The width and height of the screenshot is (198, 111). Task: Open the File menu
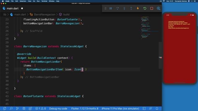click(12, 1)
